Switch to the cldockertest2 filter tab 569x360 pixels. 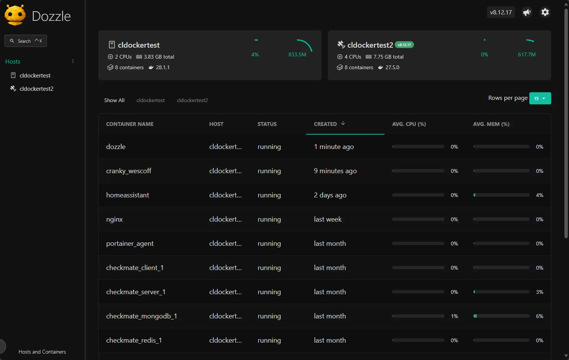192,100
